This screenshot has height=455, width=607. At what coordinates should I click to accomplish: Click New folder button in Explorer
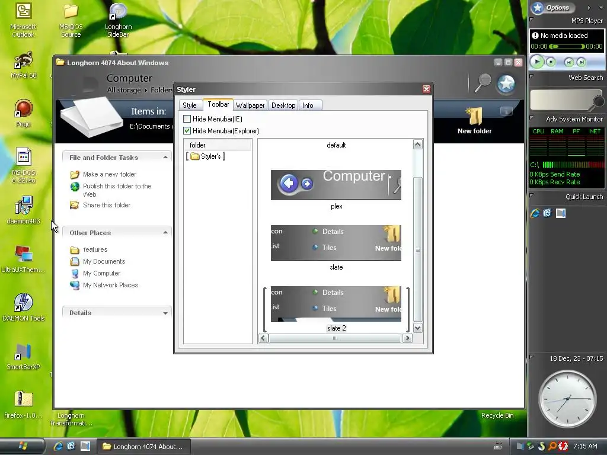point(475,121)
